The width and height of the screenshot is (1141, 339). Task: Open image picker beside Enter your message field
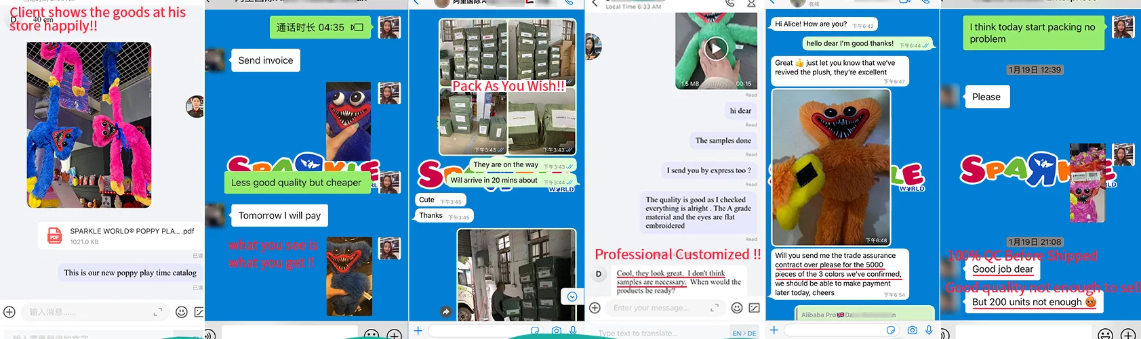coord(754,308)
